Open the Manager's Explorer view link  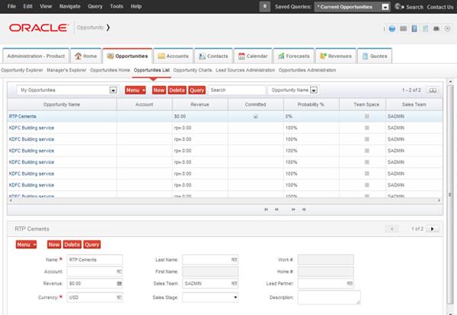66,70
